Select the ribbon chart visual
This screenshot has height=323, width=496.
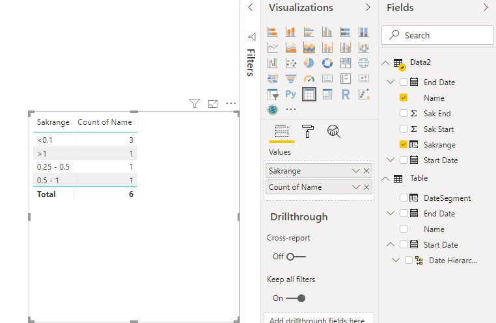363,47
